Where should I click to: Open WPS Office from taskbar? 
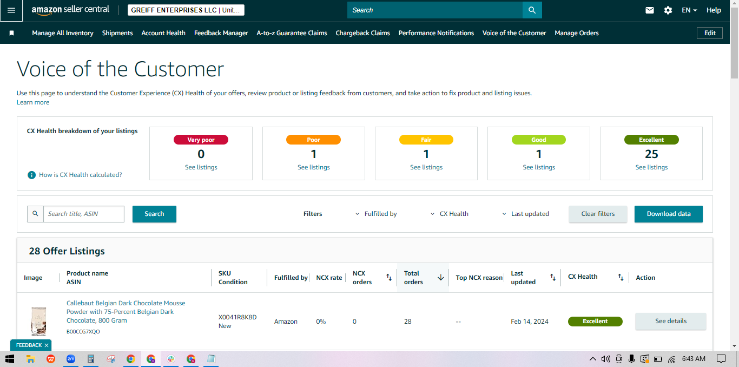[50, 359]
